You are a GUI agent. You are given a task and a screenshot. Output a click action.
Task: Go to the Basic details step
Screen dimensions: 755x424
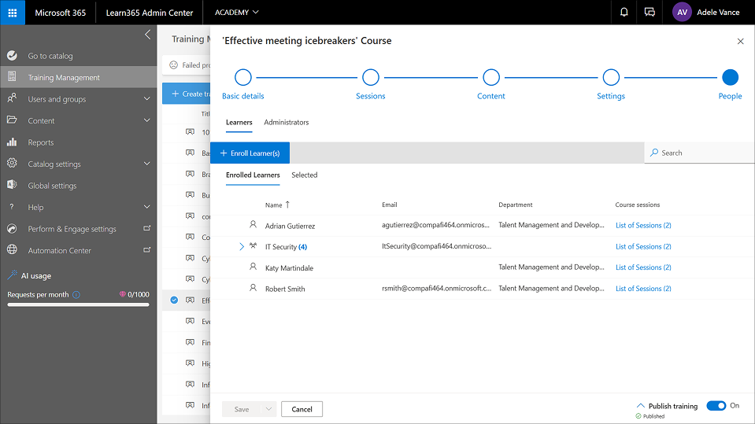(243, 78)
